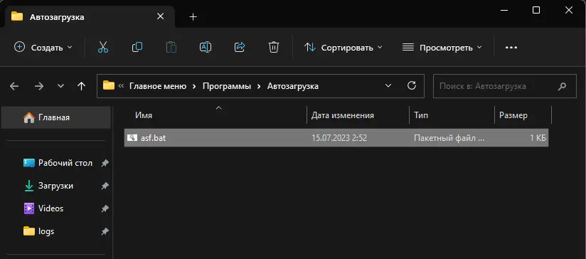Expand recent locations chevron
The height and width of the screenshot is (259, 586).
[x=60, y=86]
